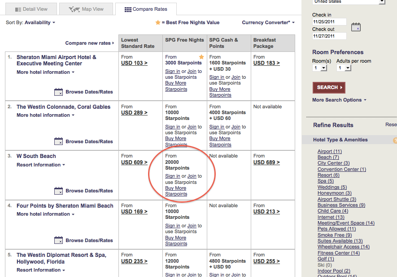Click the Detail View list icon
Screen dimensions: 397x277
point(18,9)
